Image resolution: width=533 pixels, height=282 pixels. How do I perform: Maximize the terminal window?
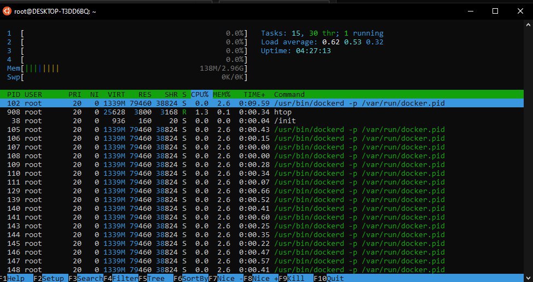(x=495, y=11)
